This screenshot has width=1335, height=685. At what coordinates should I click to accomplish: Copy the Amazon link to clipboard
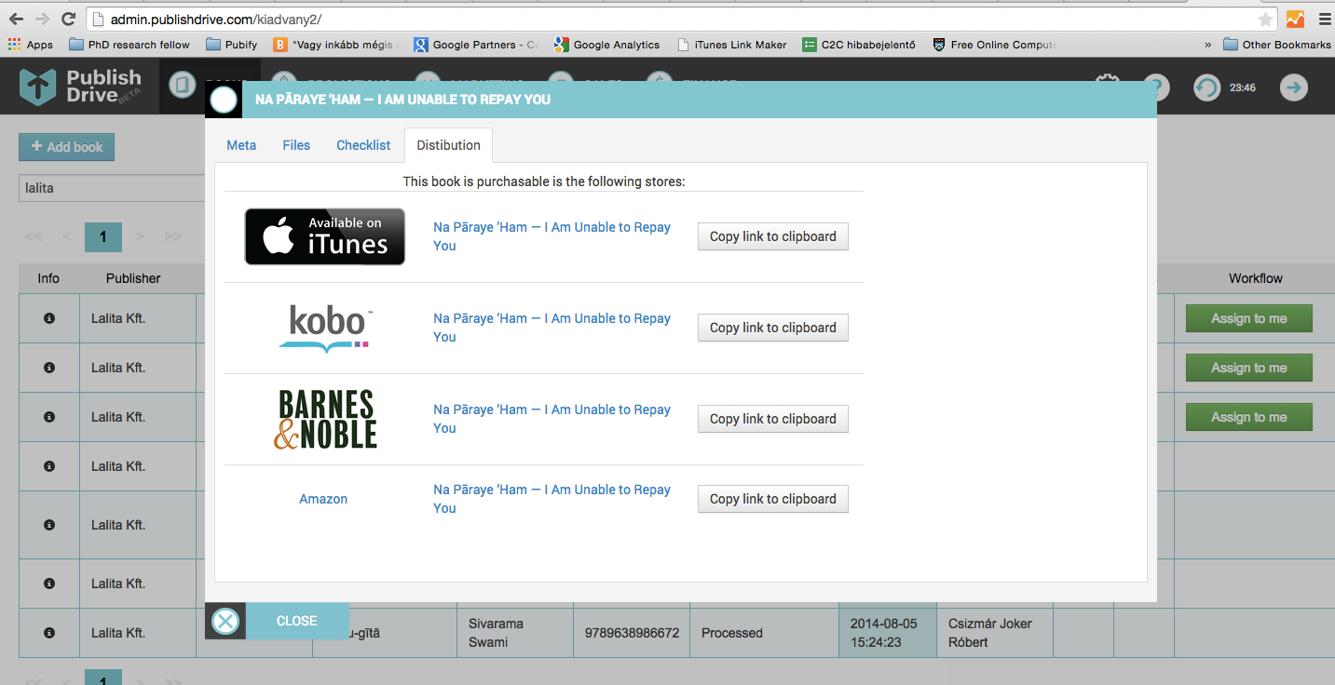pos(773,499)
